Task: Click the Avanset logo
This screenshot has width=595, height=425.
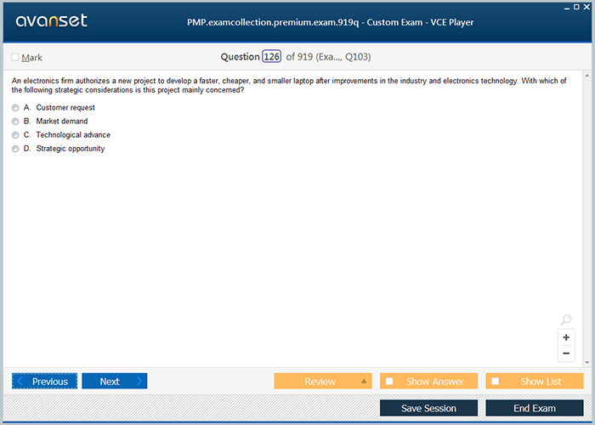Action: [50, 21]
